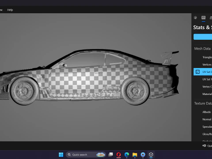Show the Specular texture channel
This screenshot has height=159, width=212.
(203, 127)
